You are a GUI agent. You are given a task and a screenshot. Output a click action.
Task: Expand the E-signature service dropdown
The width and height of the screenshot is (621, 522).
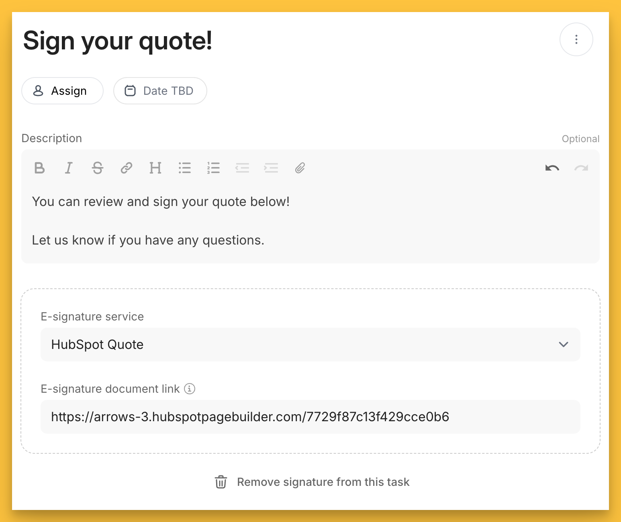(310, 345)
